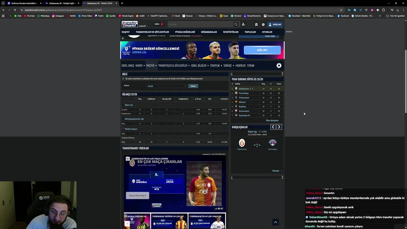Open Trabzonspor in the standings table
407x229 pixels.
click(244, 98)
